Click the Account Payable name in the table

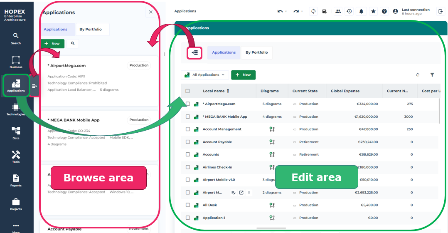(x=217, y=142)
